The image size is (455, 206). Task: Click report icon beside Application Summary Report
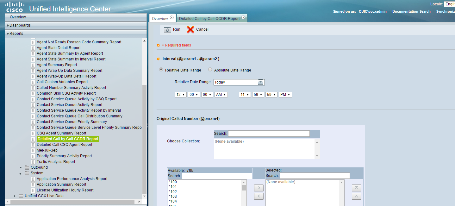tap(33, 184)
